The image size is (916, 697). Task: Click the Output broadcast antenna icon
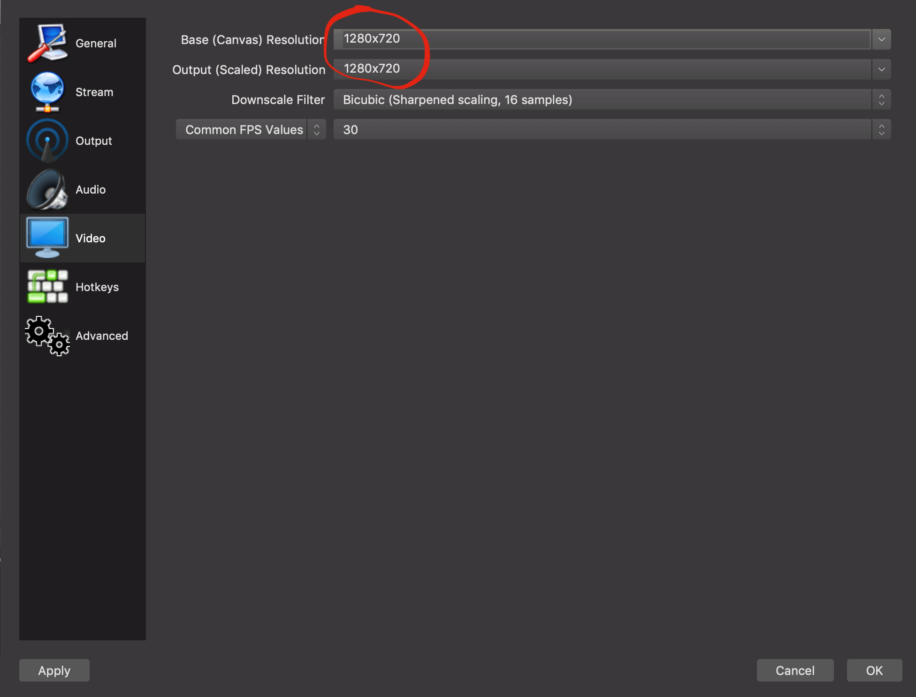click(47, 141)
